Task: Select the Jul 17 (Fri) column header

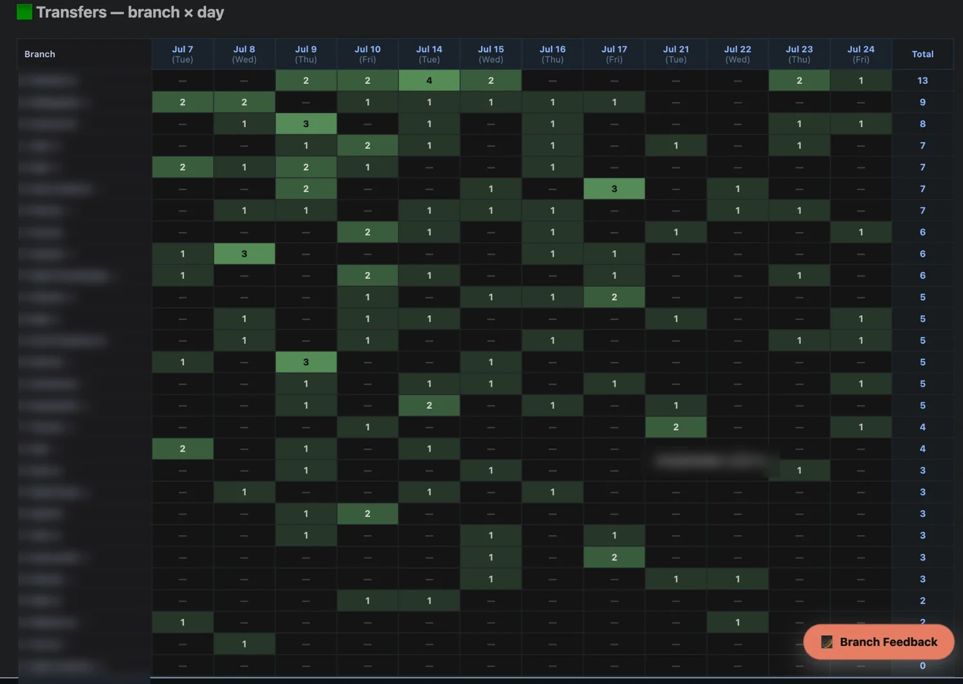Action: point(614,54)
